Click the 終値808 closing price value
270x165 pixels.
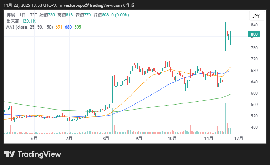[101, 15]
